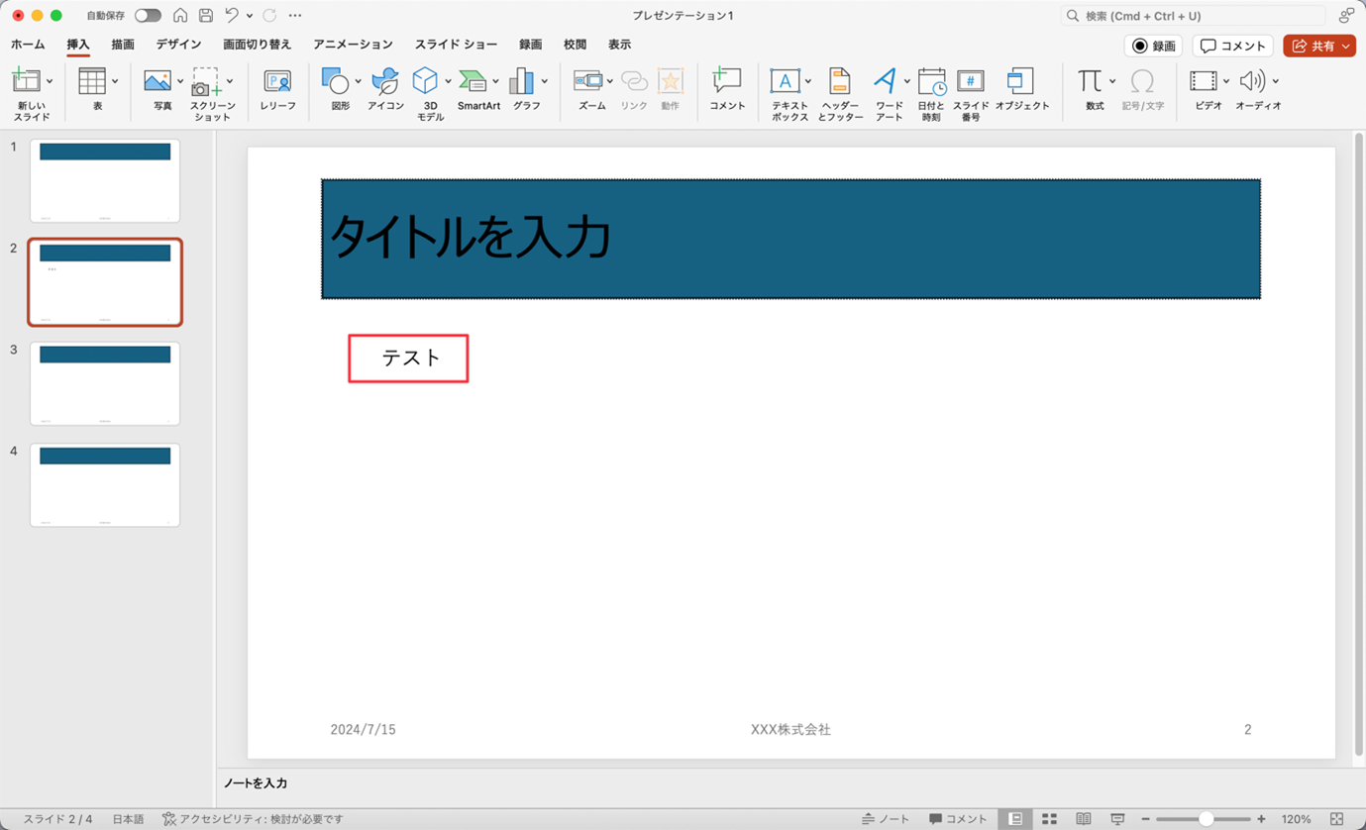Expand the SmartArt dropdown arrow
The height and width of the screenshot is (830, 1366).
[496, 81]
